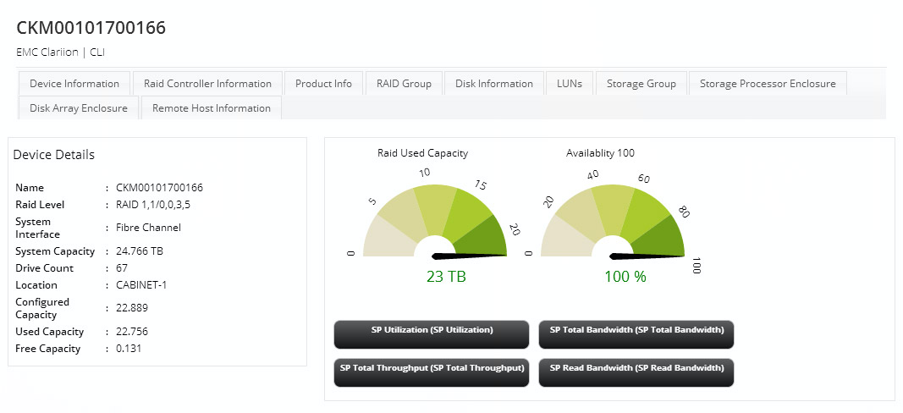Click the 100 % availability value

[625, 277]
